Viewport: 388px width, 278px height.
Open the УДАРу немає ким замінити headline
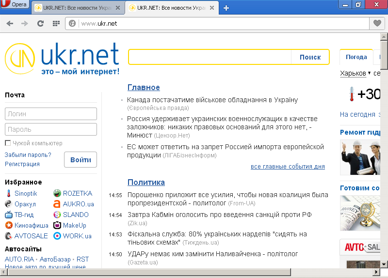[x=212, y=254]
